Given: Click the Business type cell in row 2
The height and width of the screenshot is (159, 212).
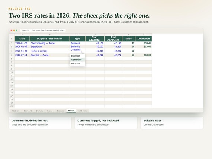Looking at the screenshot, I should pyautogui.click(x=77, y=43).
